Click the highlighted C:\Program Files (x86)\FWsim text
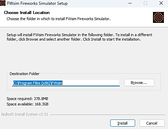Image resolution: width=168 pixels, height=129 pixels. 38,83
